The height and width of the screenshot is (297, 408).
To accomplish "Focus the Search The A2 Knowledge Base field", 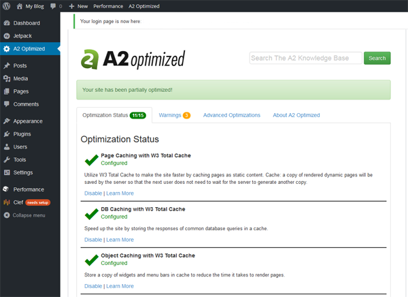I will coord(306,58).
